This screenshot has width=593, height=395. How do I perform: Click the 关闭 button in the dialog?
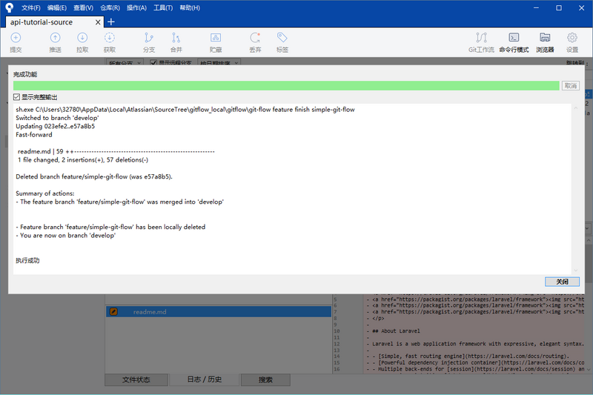(x=562, y=282)
